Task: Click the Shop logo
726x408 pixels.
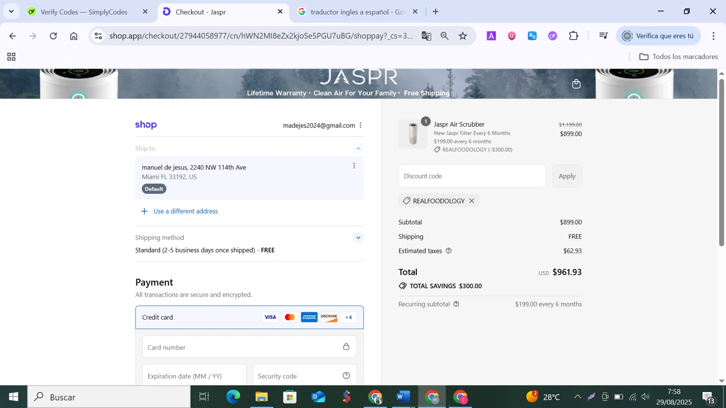Action: [146, 125]
